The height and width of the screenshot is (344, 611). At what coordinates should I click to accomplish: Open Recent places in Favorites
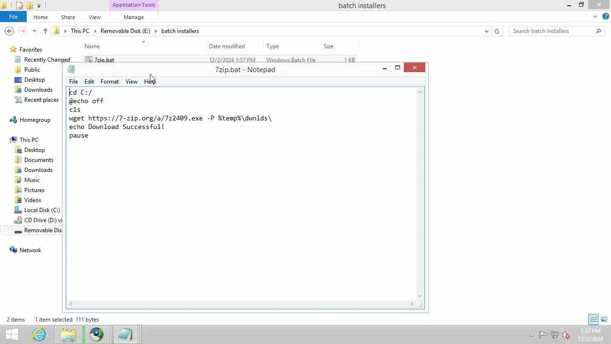41,100
